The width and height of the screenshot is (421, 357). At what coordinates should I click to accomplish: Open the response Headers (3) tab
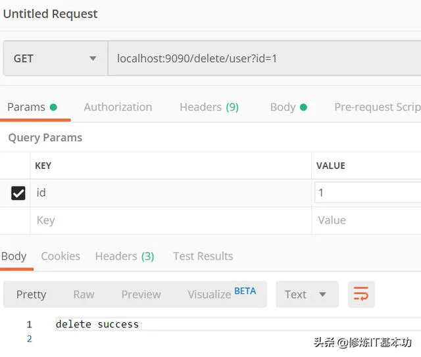[125, 256]
